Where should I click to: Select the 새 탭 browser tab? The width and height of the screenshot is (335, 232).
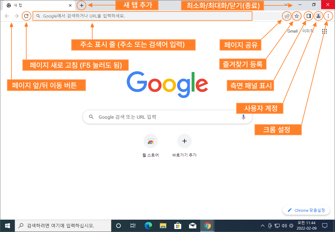pos(39,5)
